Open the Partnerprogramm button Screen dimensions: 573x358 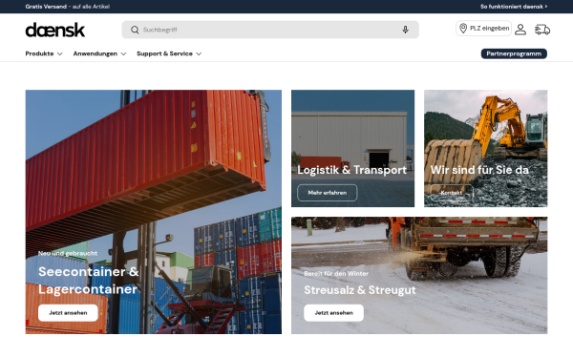pyautogui.click(x=514, y=53)
